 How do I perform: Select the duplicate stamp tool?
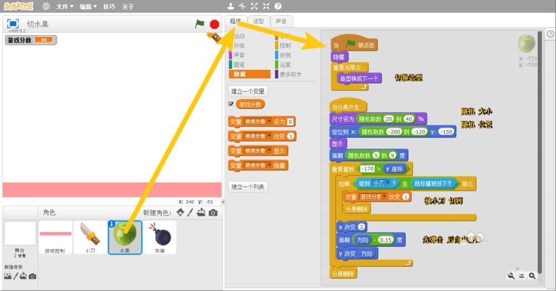point(231,6)
